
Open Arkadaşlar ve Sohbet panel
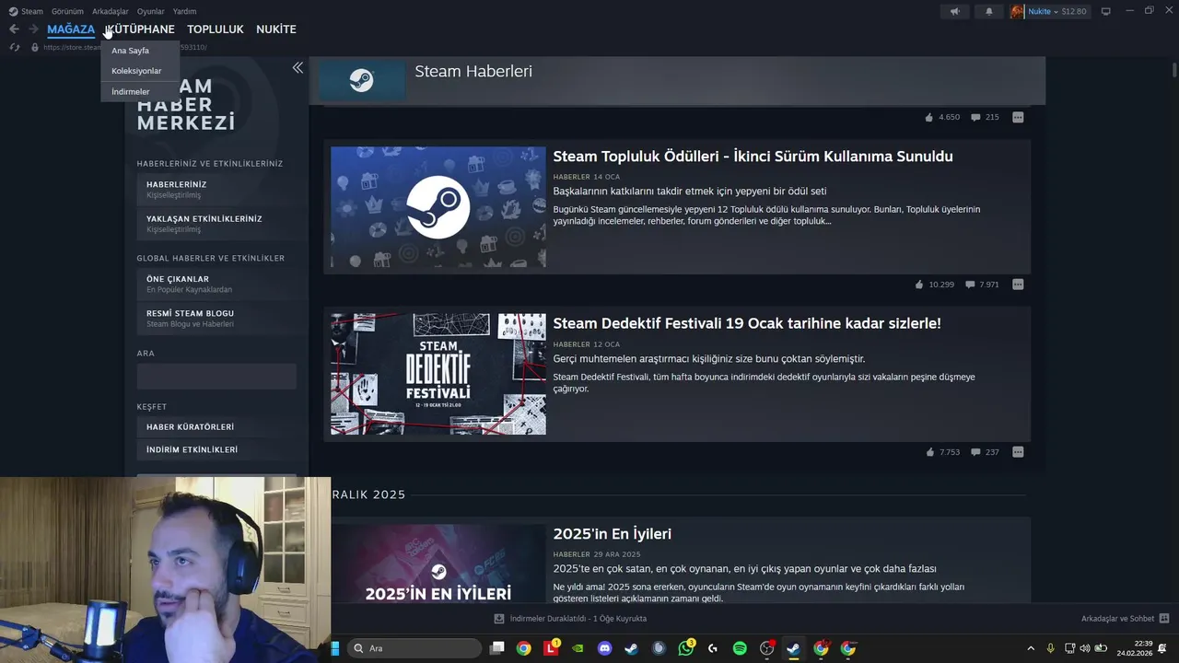pos(1117,619)
